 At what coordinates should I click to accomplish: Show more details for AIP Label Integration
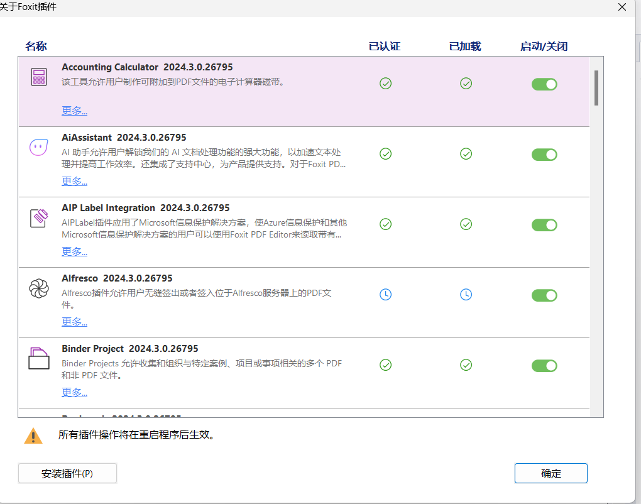coord(74,251)
